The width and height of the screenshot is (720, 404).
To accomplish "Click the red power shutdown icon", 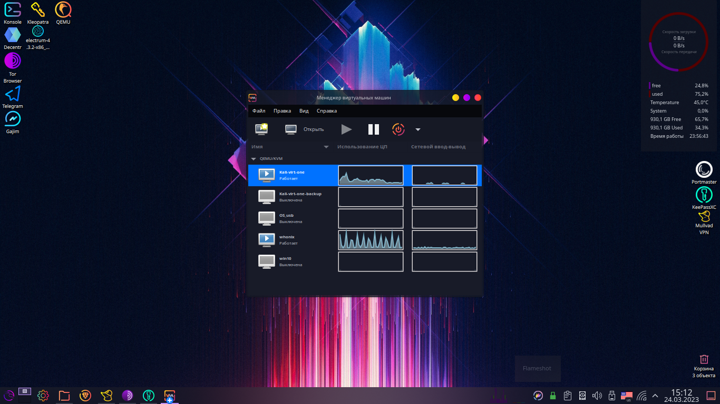I will [398, 129].
